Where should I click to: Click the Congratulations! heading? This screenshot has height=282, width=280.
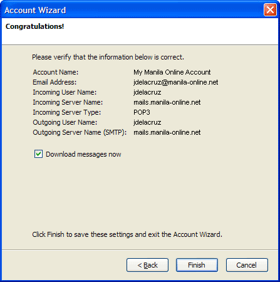[34, 26]
